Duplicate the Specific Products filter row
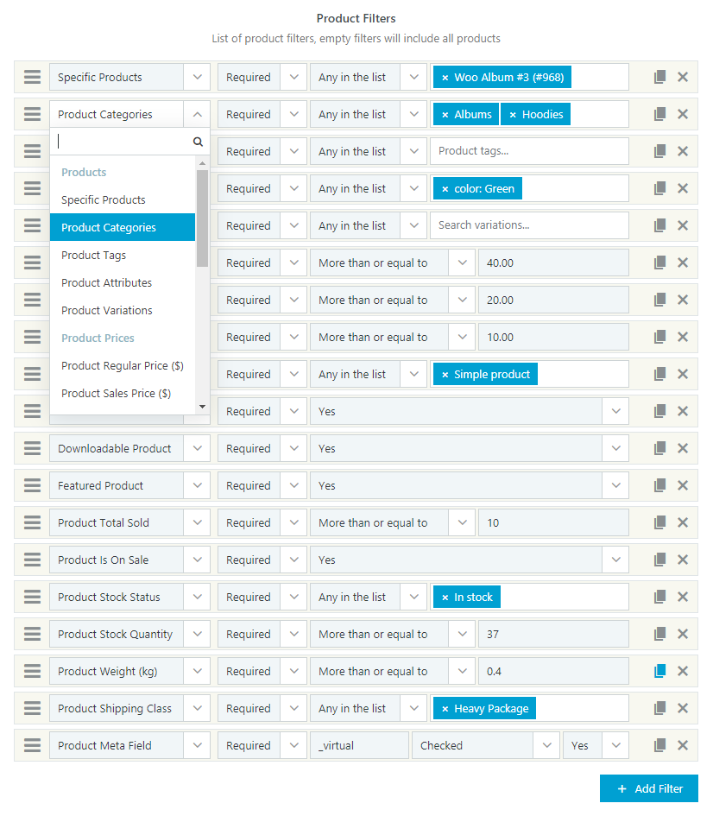This screenshot has height=816, width=713. [659, 77]
